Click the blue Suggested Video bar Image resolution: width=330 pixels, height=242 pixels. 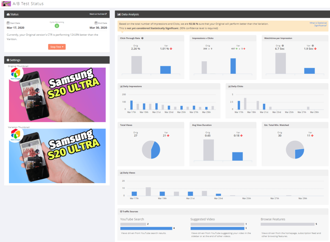click(x=218, y=228)
